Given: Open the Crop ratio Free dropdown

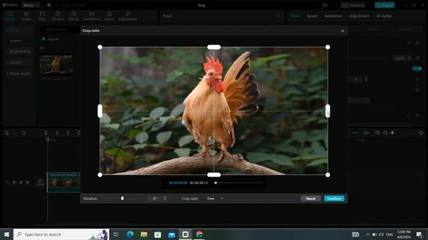Looking at the screenshot, I should click(215, 199).
